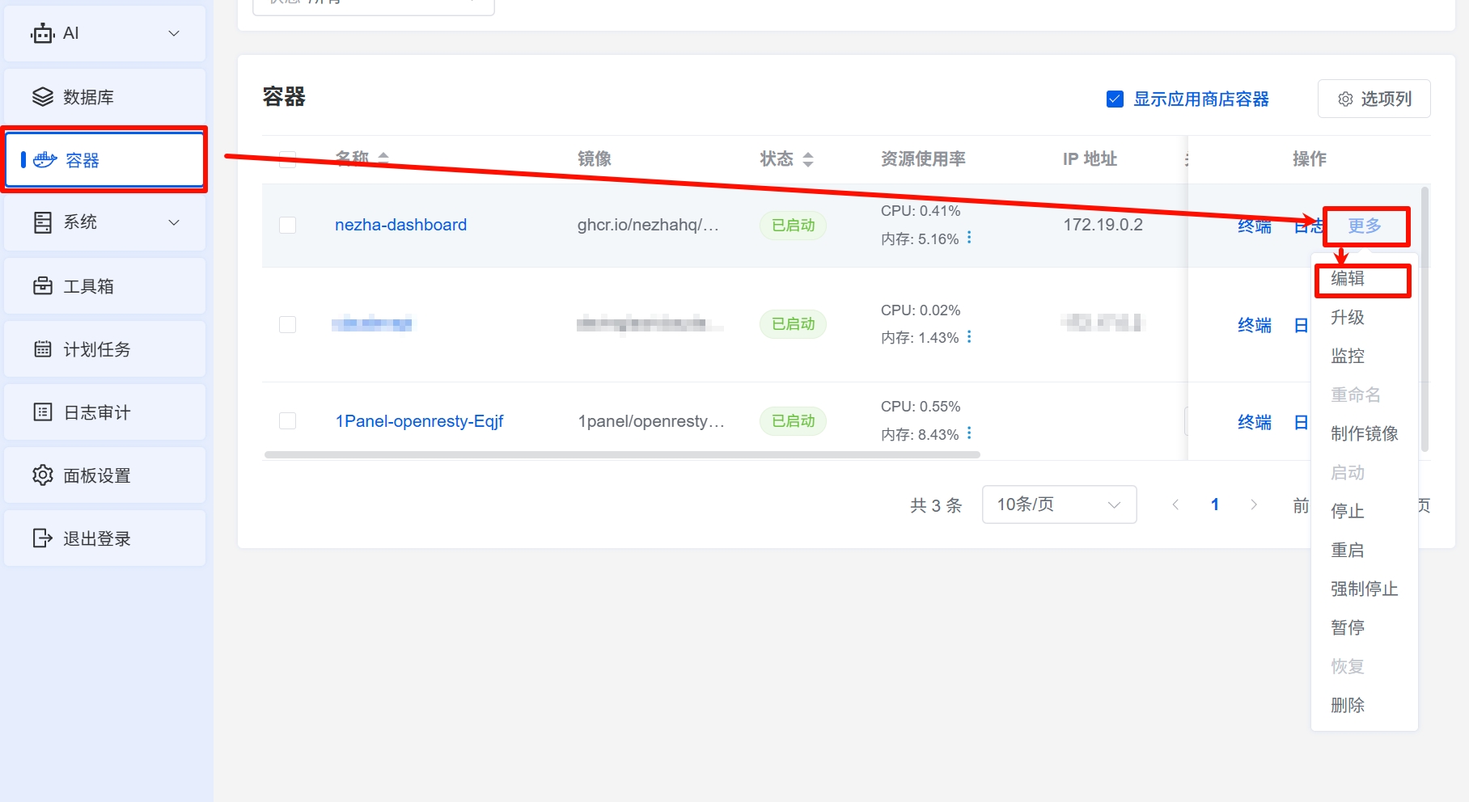Click the IP 地址 column header

click(x=1090, y=158)
